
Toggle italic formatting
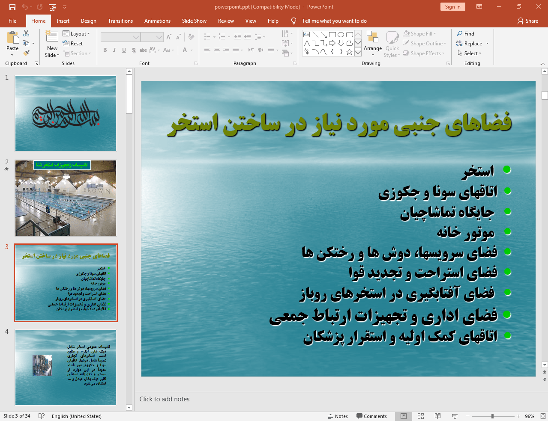tap(114, 50)
